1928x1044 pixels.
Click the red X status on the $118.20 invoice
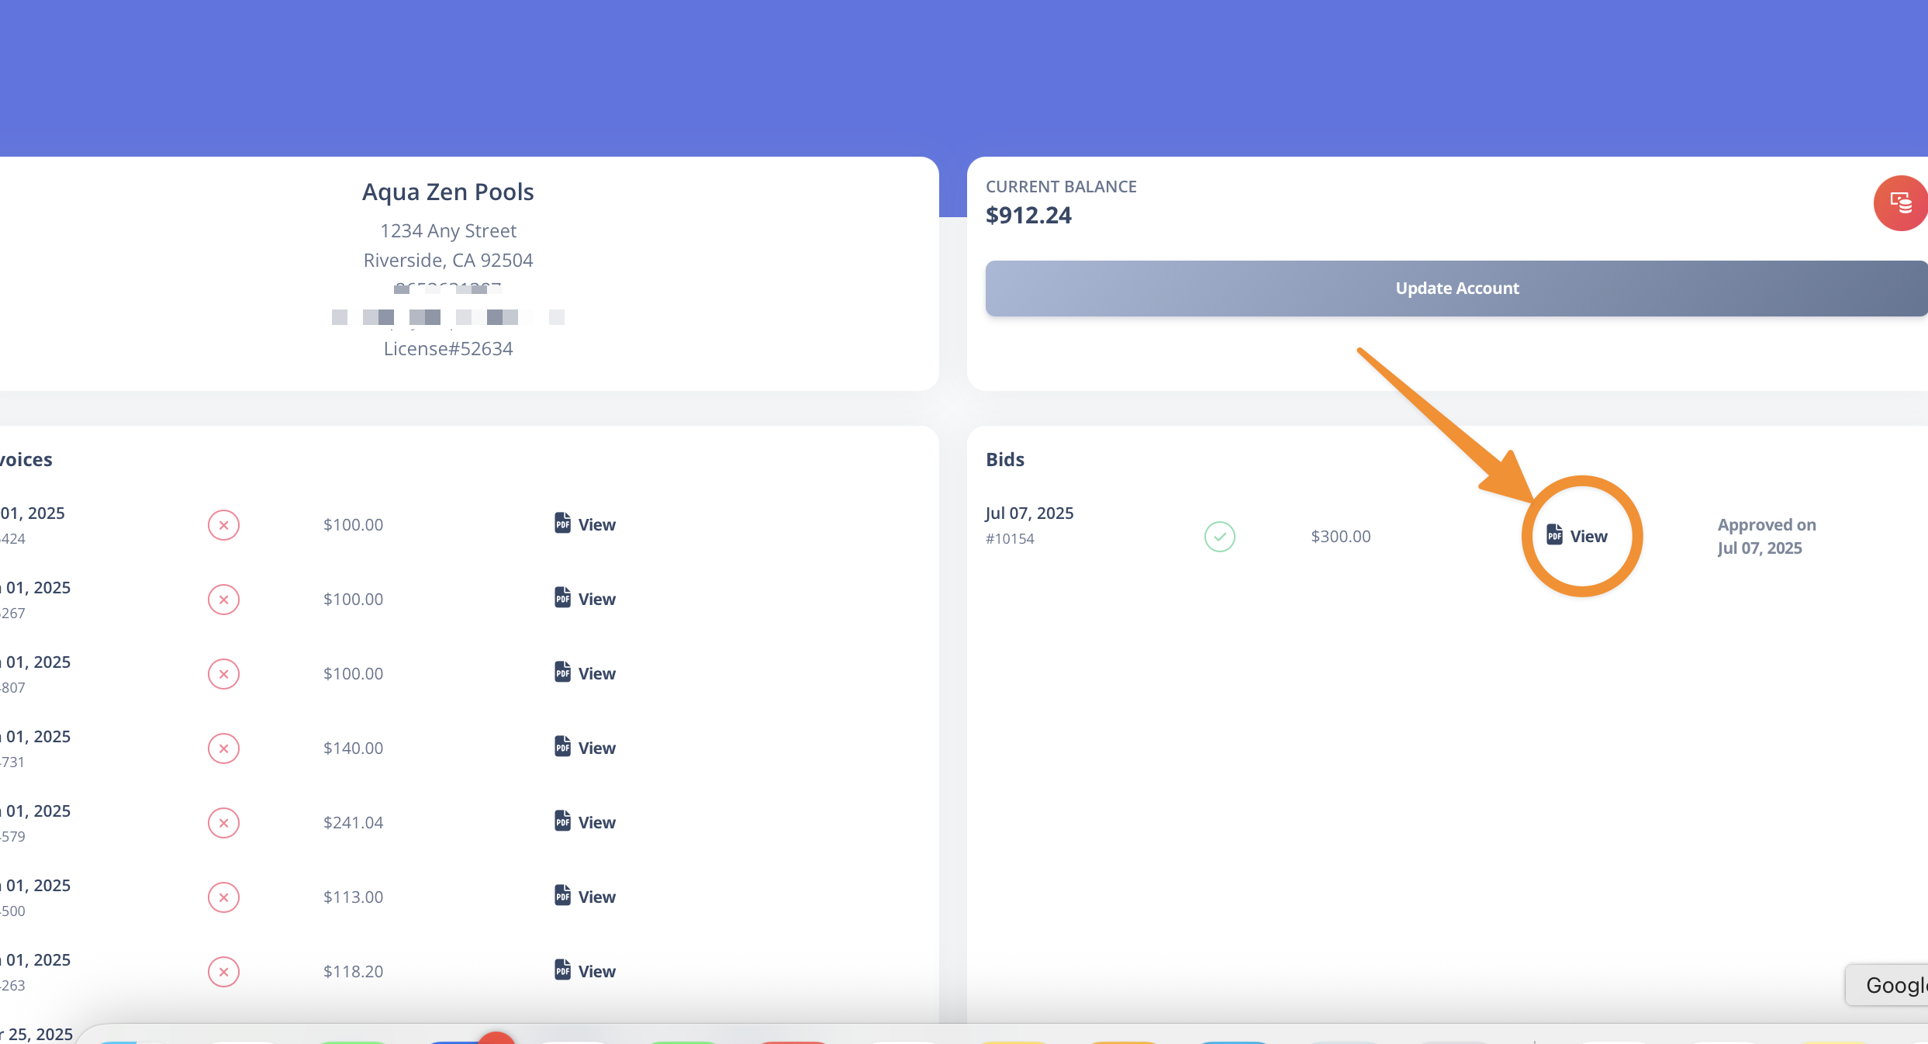pos(223,972)
